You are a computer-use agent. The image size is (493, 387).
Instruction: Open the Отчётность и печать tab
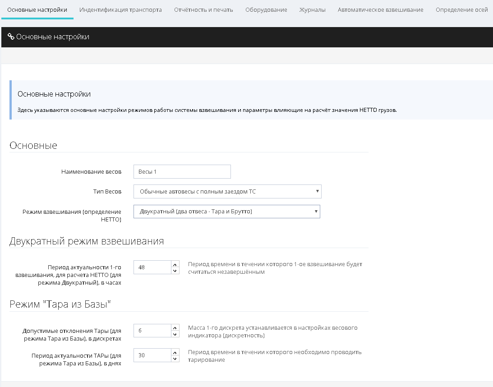pos(203,9)
